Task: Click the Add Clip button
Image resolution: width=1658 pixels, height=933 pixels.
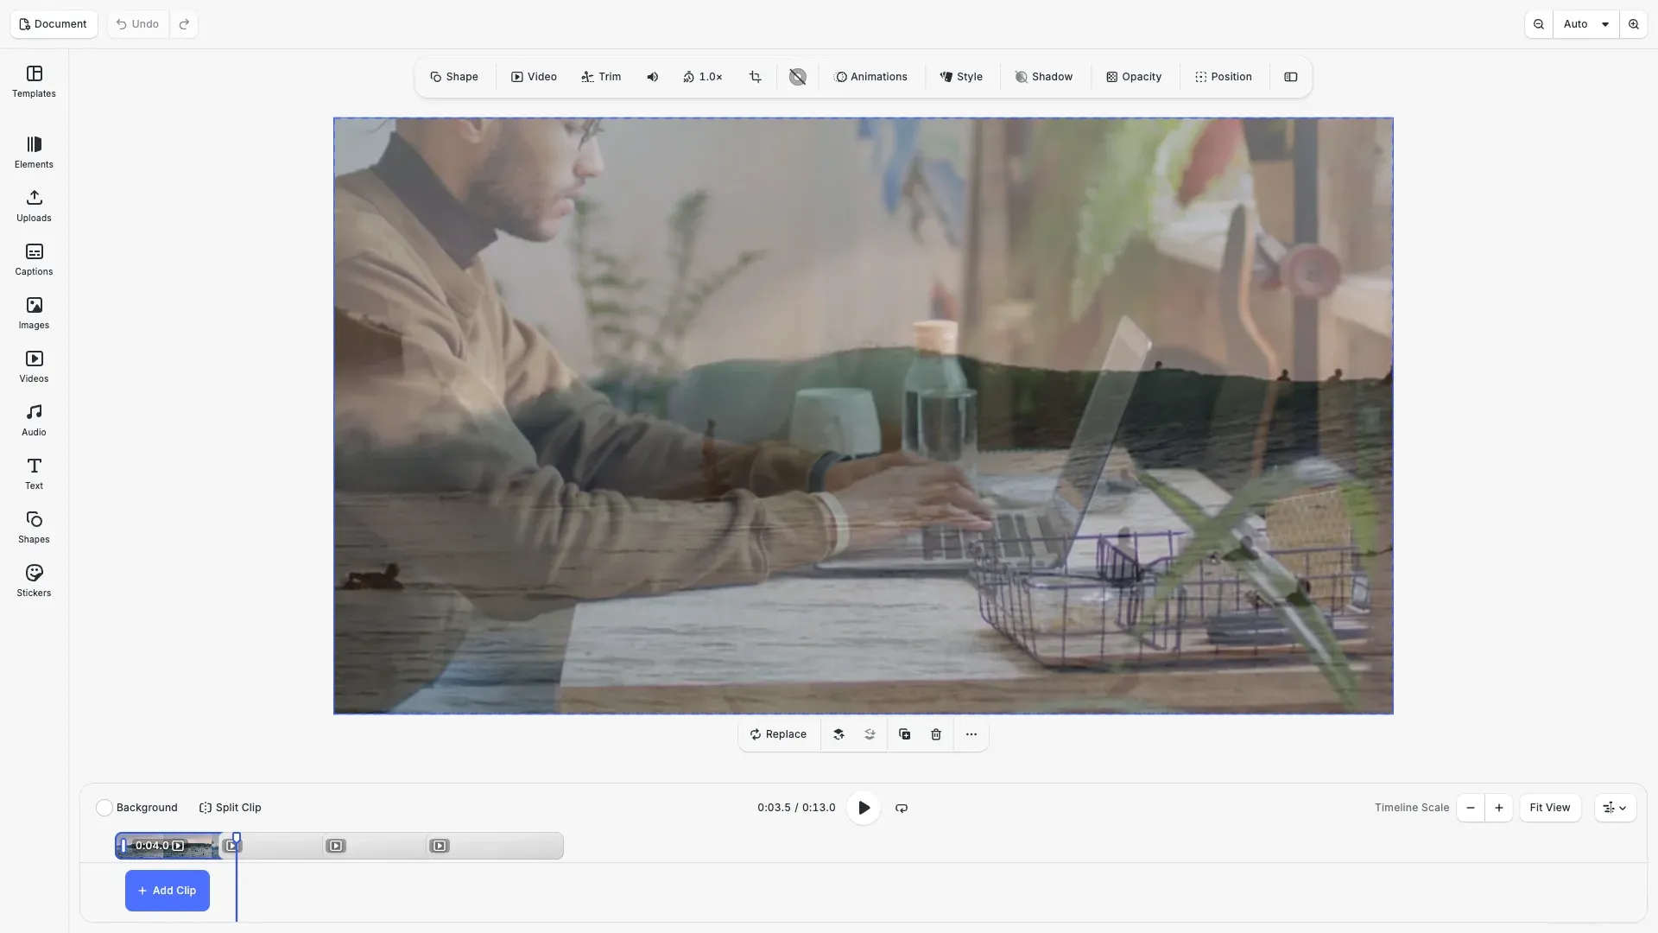Action: pyautogui.click(x=168, y=891)
